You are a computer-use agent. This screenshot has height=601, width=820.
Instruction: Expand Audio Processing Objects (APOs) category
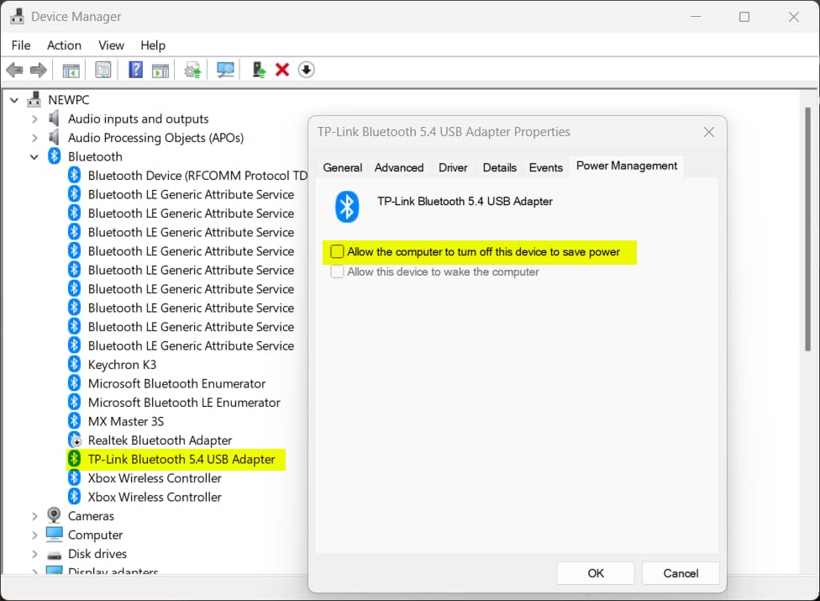[x=34, y=138]
